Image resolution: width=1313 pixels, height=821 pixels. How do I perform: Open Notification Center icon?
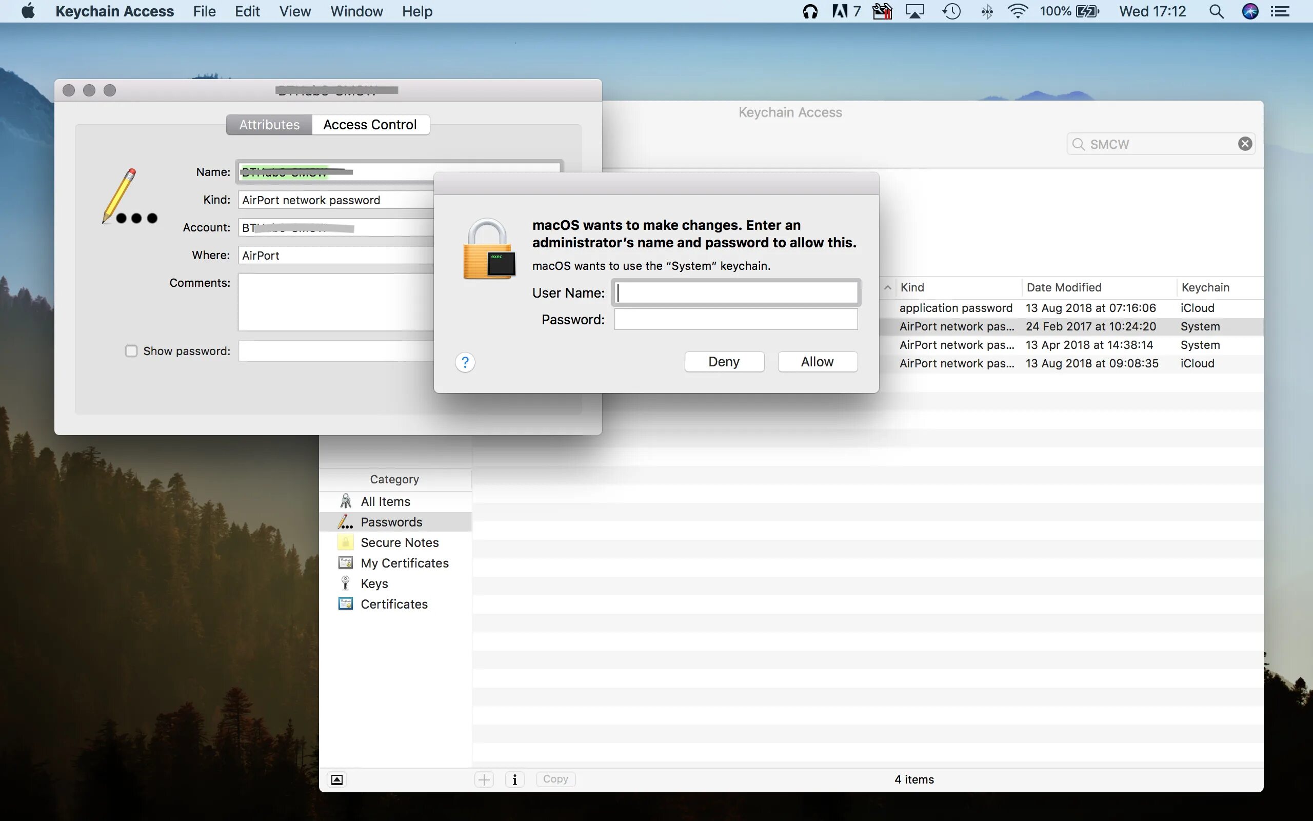point(1281,11)
